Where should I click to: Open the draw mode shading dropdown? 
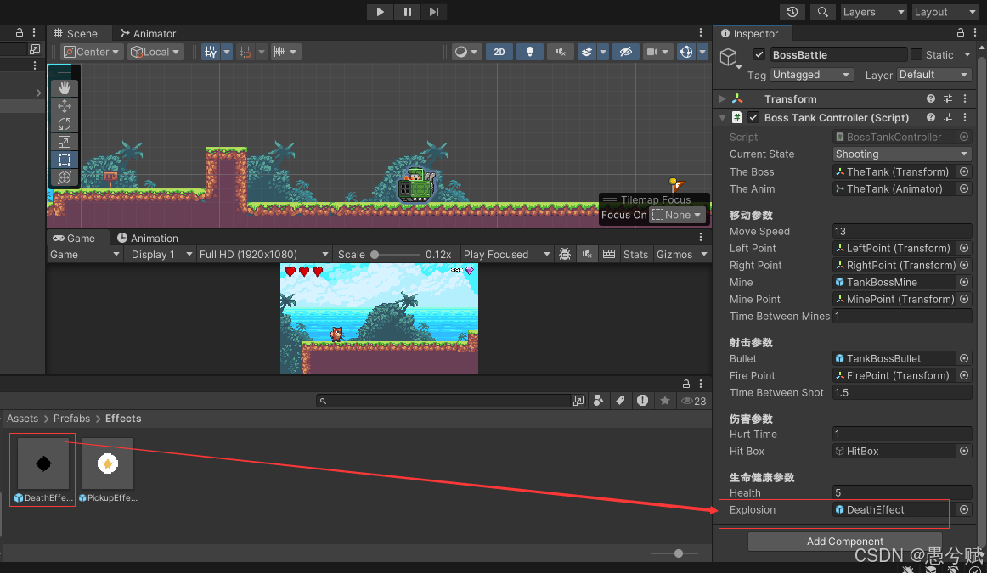click(466, 52)
